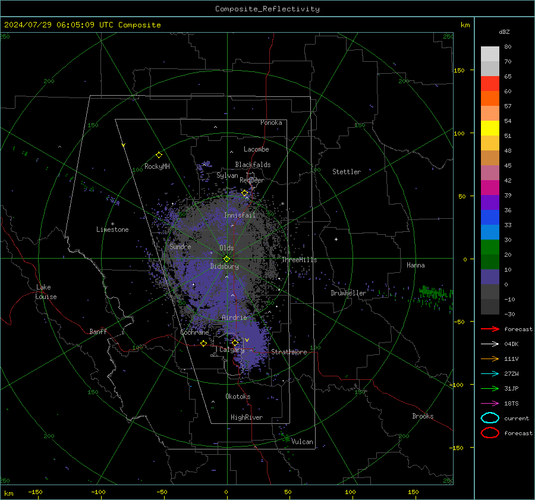This screenshot has width=535, height=500.
Task: Click the yellow diamond marker near RockyMH
Action: (159, 155)
